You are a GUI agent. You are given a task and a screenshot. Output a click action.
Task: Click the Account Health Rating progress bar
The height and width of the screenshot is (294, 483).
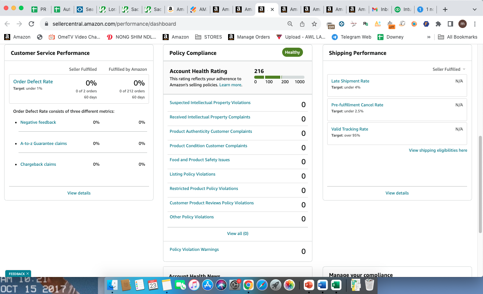pos(279,77)
